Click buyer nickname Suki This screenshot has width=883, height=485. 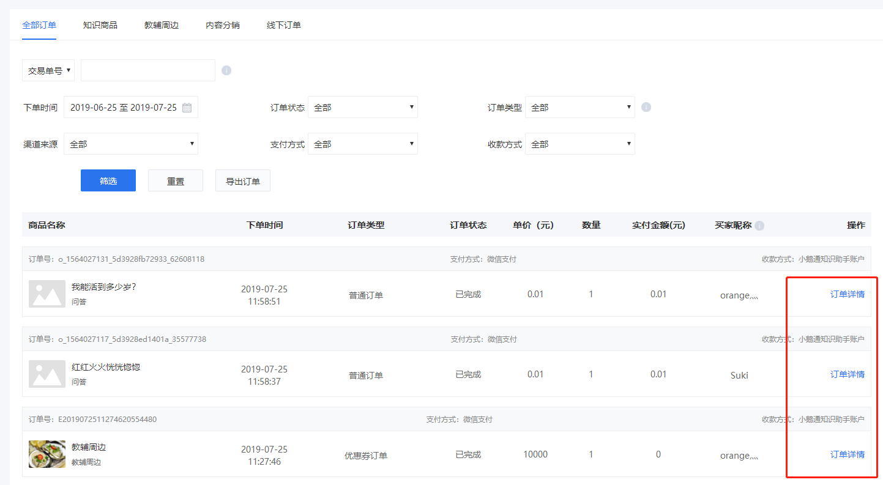739,375
